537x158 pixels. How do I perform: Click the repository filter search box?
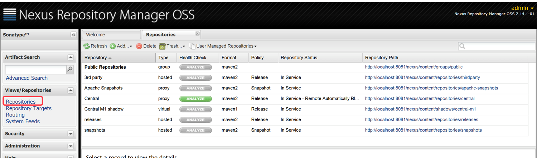(496, 46)
